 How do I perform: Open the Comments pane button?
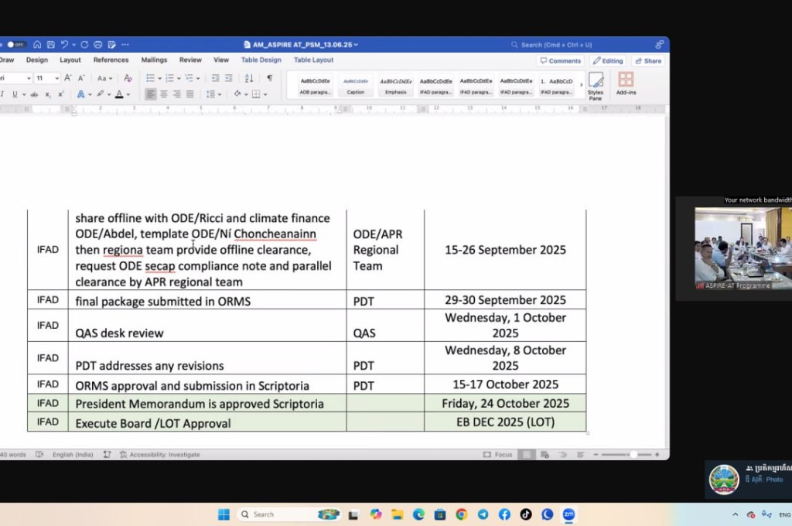561,60
